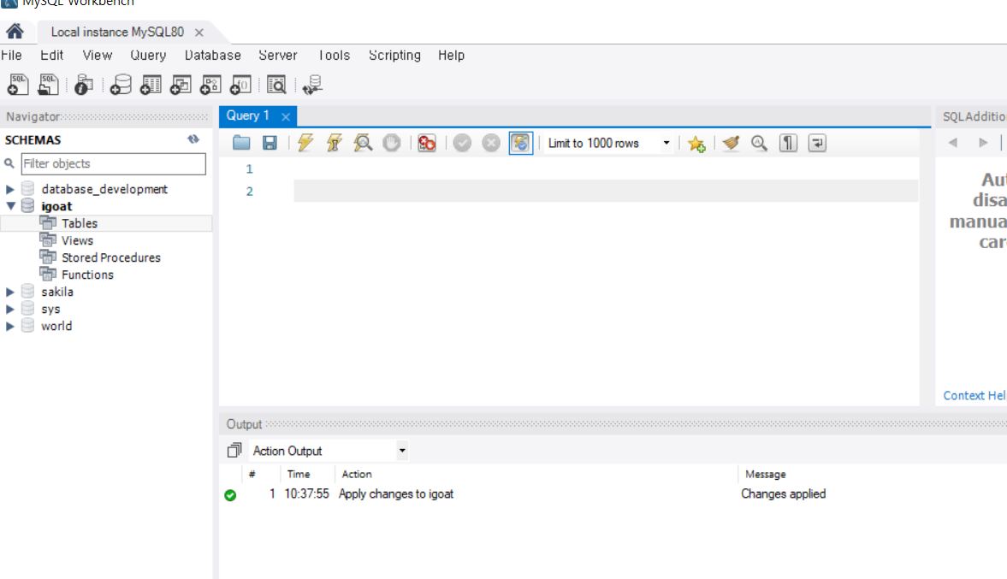Toggle word wrap icon
This screenshot has width=1007, height=579.
click(817, 143)
